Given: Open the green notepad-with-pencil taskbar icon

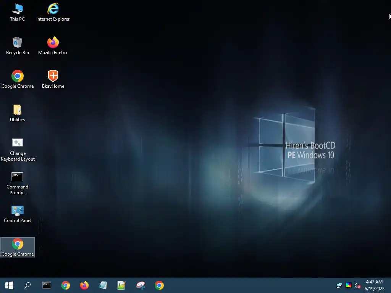Looking at the screenshot, I should pos(121,285).
